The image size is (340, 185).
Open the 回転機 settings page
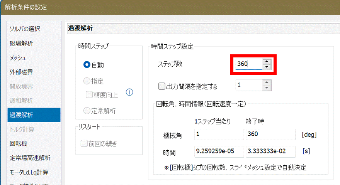[x=18, y=143]
